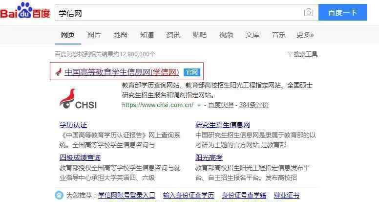Select the 网页 tab

(68, 35)
